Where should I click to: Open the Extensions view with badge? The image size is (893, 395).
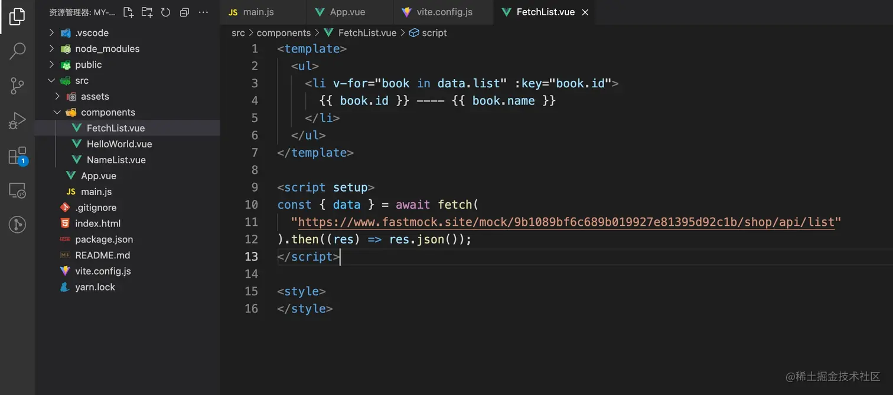point(17,156)
